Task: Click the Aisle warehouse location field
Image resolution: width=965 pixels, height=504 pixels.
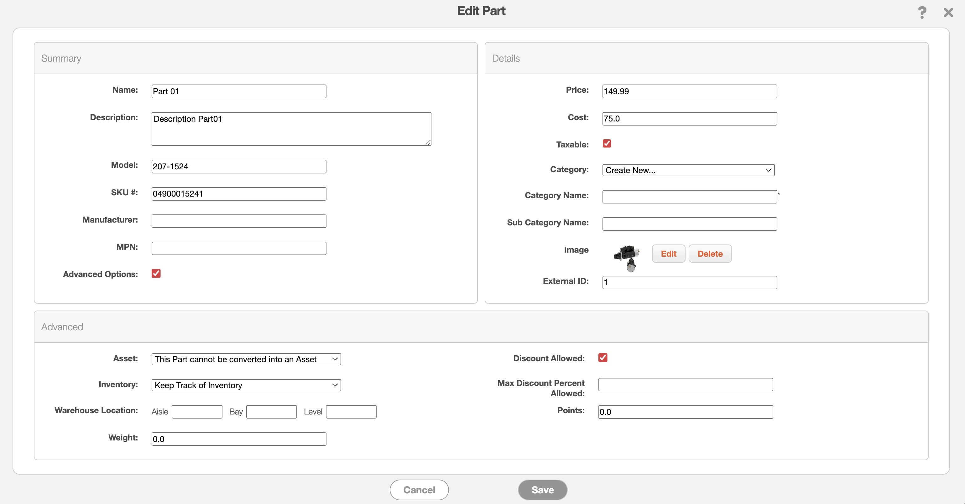Action: pos(197,412)
